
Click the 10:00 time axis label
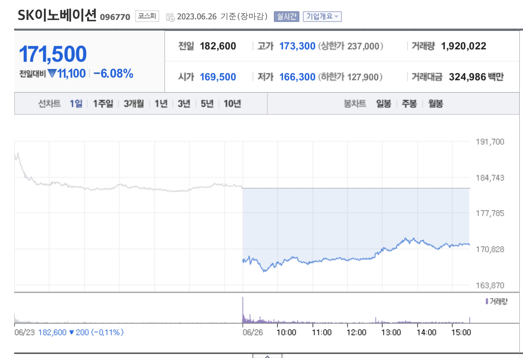[x=286, y=332]
